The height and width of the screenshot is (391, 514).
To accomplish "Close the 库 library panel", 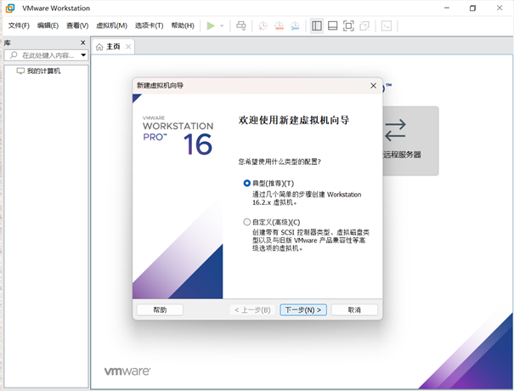I will tap(83, 42).
